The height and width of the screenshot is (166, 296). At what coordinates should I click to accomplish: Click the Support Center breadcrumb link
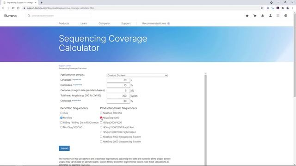coord(65,66)
